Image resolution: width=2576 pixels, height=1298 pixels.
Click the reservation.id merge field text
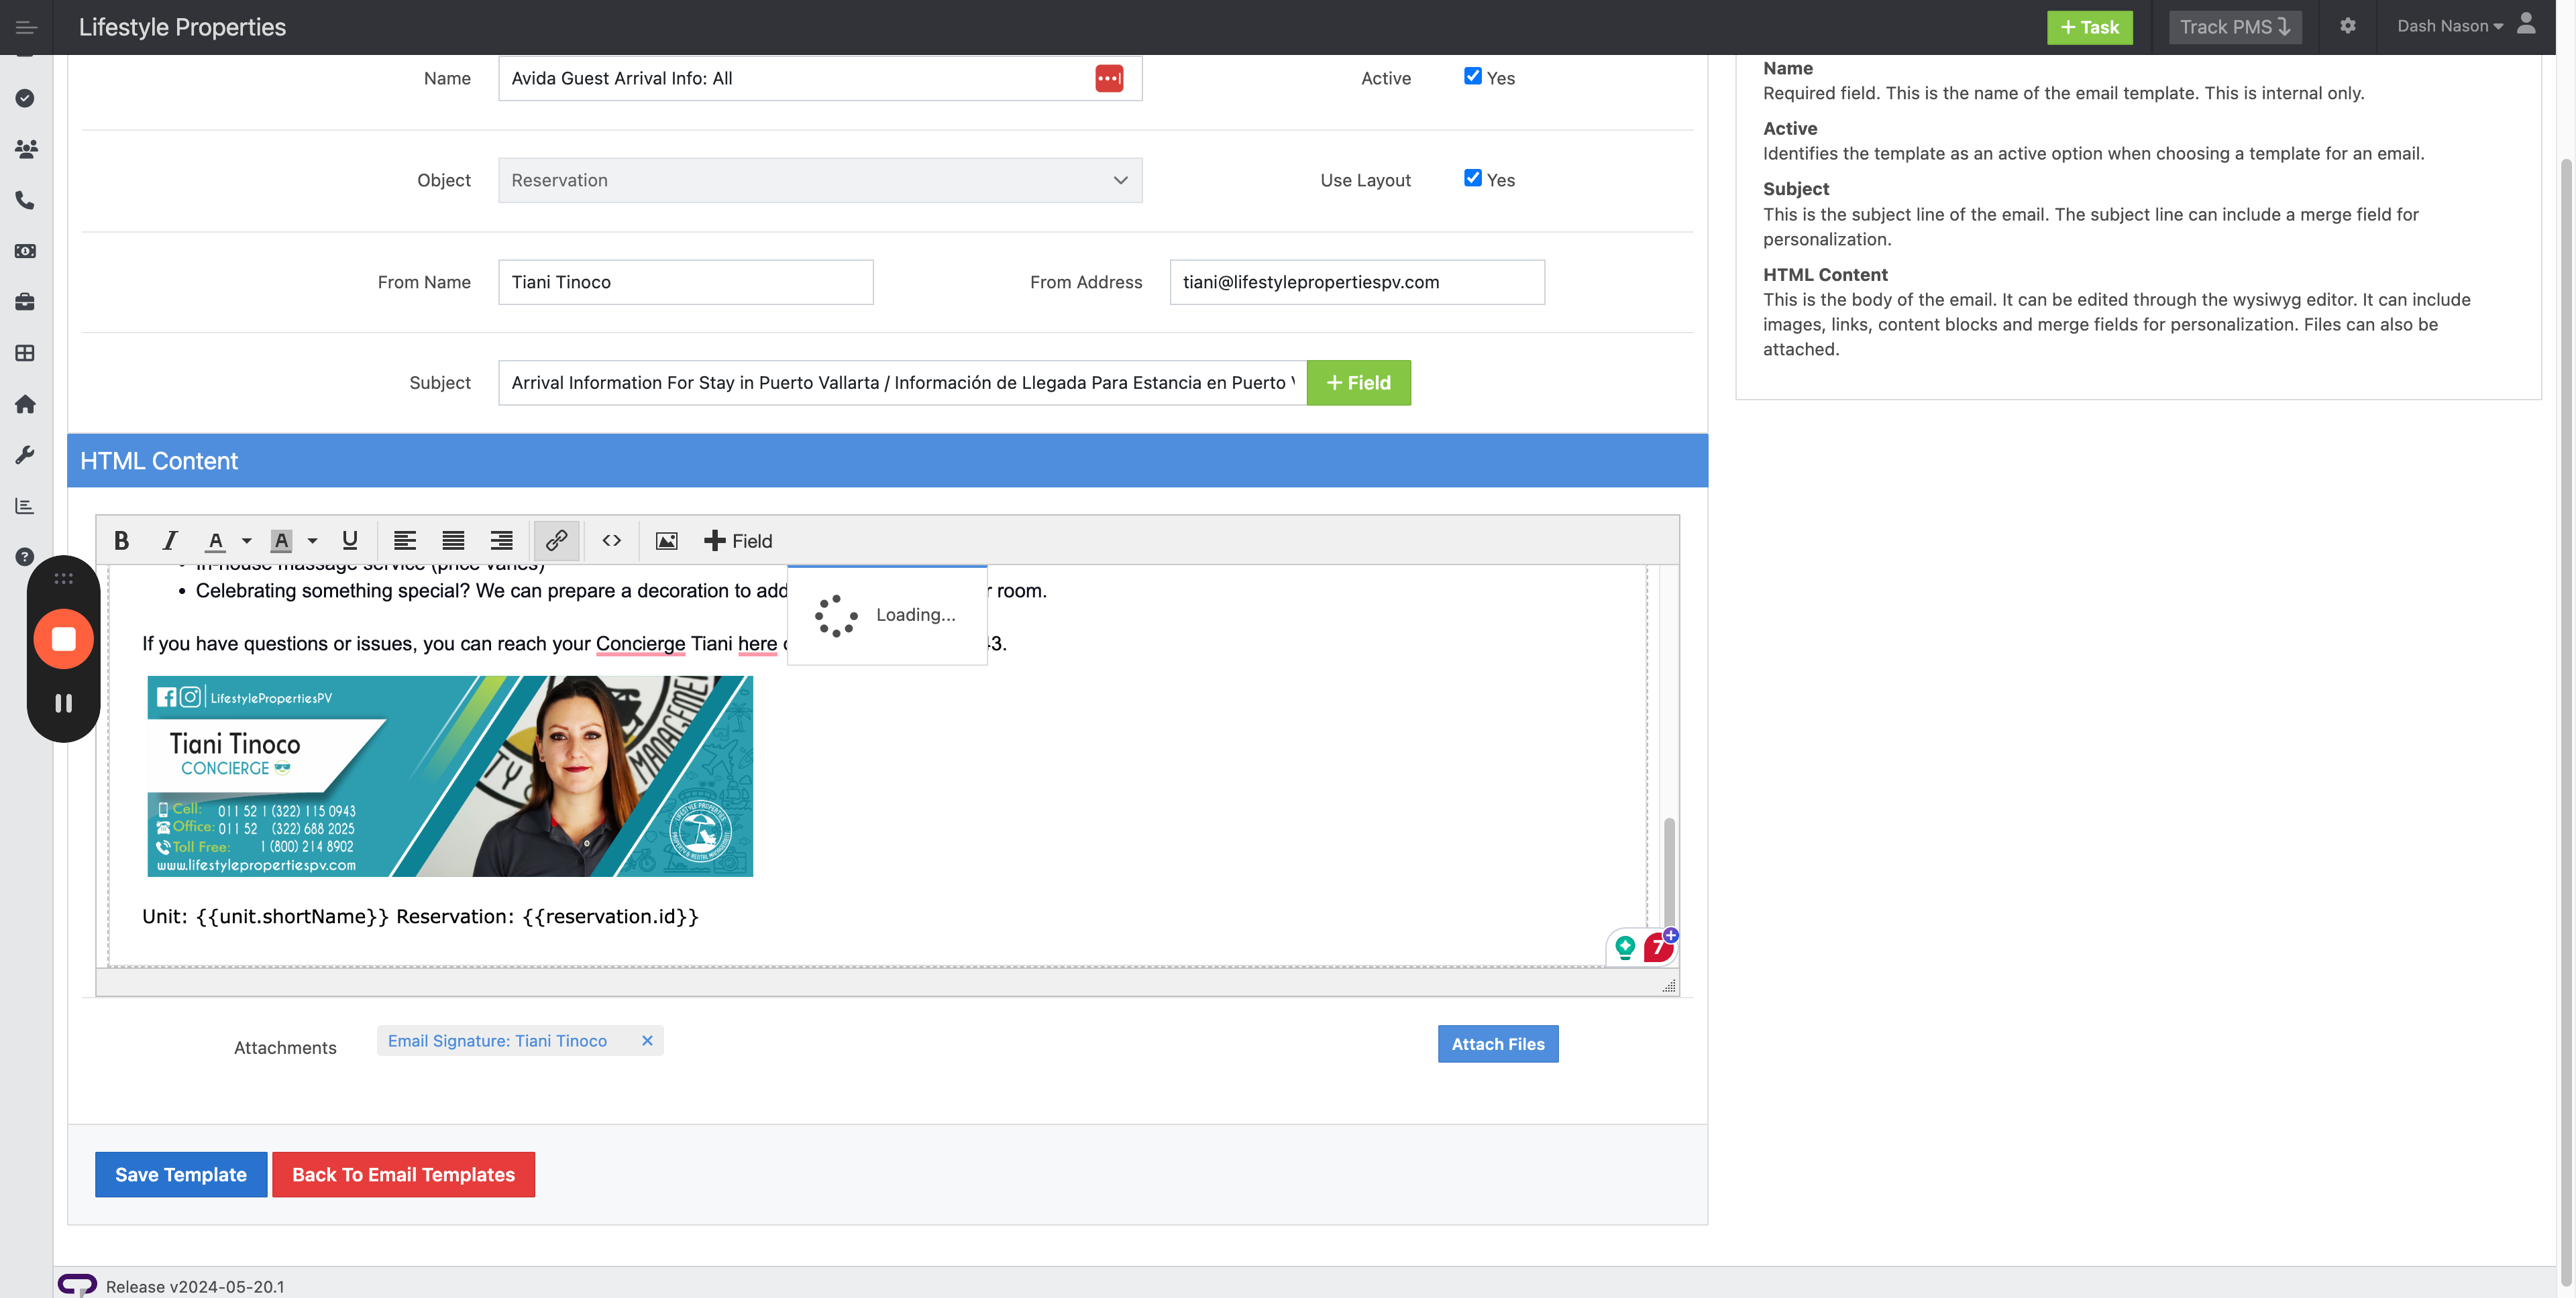(x=610, y=917)
